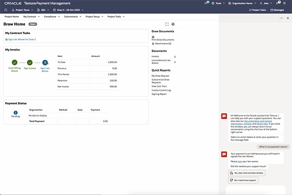Click the print icon beside Draw Home
The width and height of the screenshot is (292, 195).
click(173, 24)
